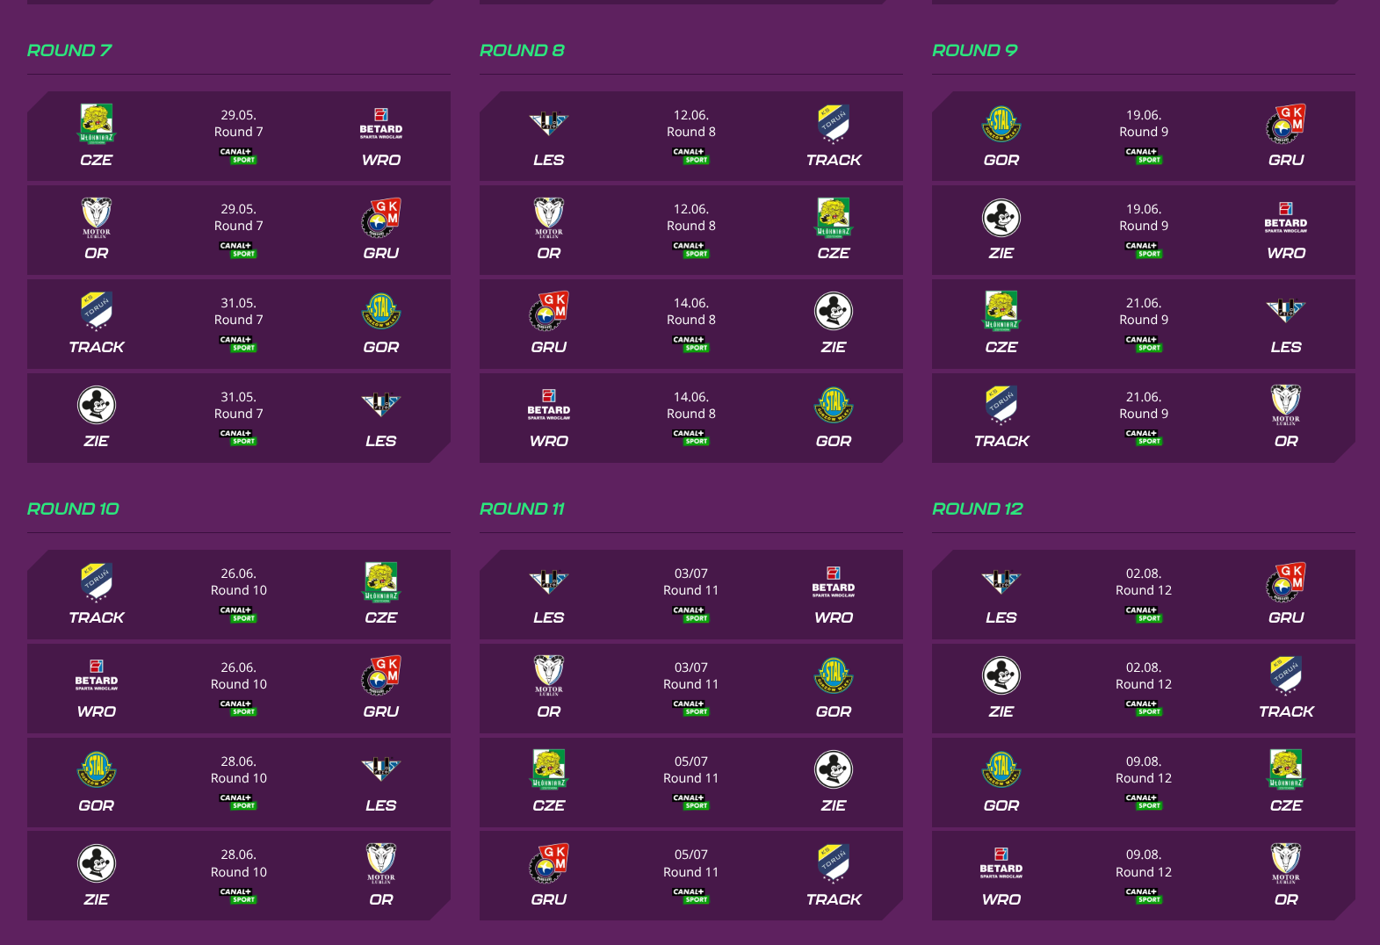The height and width of the screenshot is (945, 1380).
Task: Click Canal+ Sport logo for Round 9 TRACK–OR
Action: coord(1144,436)
